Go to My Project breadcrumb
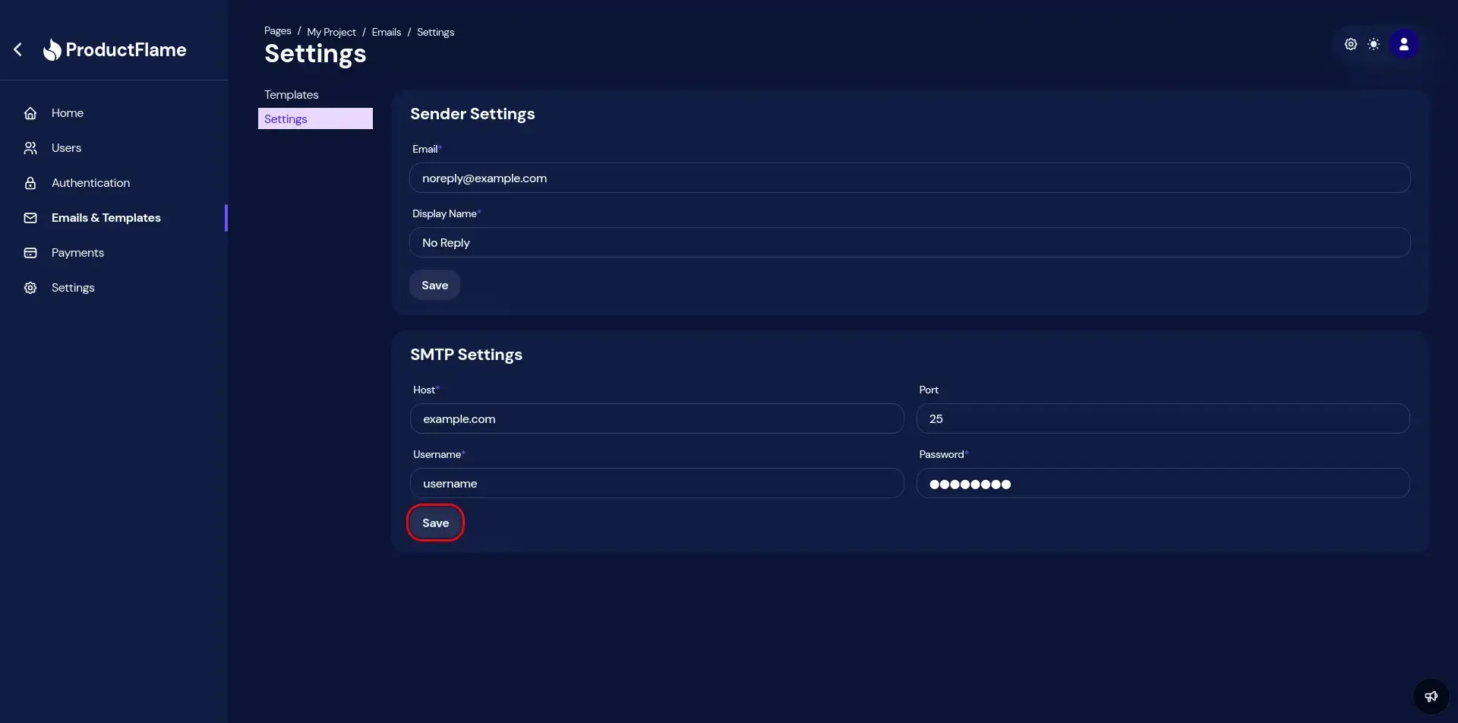 (x=331, y=32)
